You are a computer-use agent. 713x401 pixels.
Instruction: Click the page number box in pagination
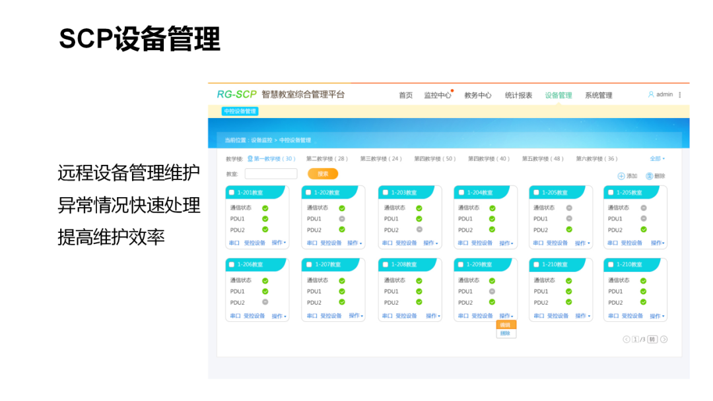pyautogui.click(x=635, y=339)
